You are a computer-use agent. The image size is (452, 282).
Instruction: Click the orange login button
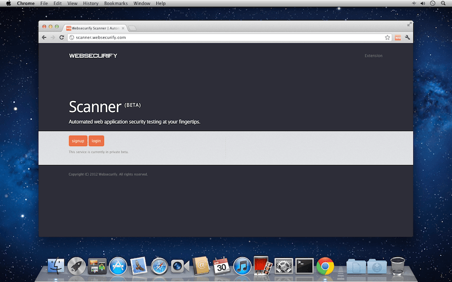coord(96,141)
